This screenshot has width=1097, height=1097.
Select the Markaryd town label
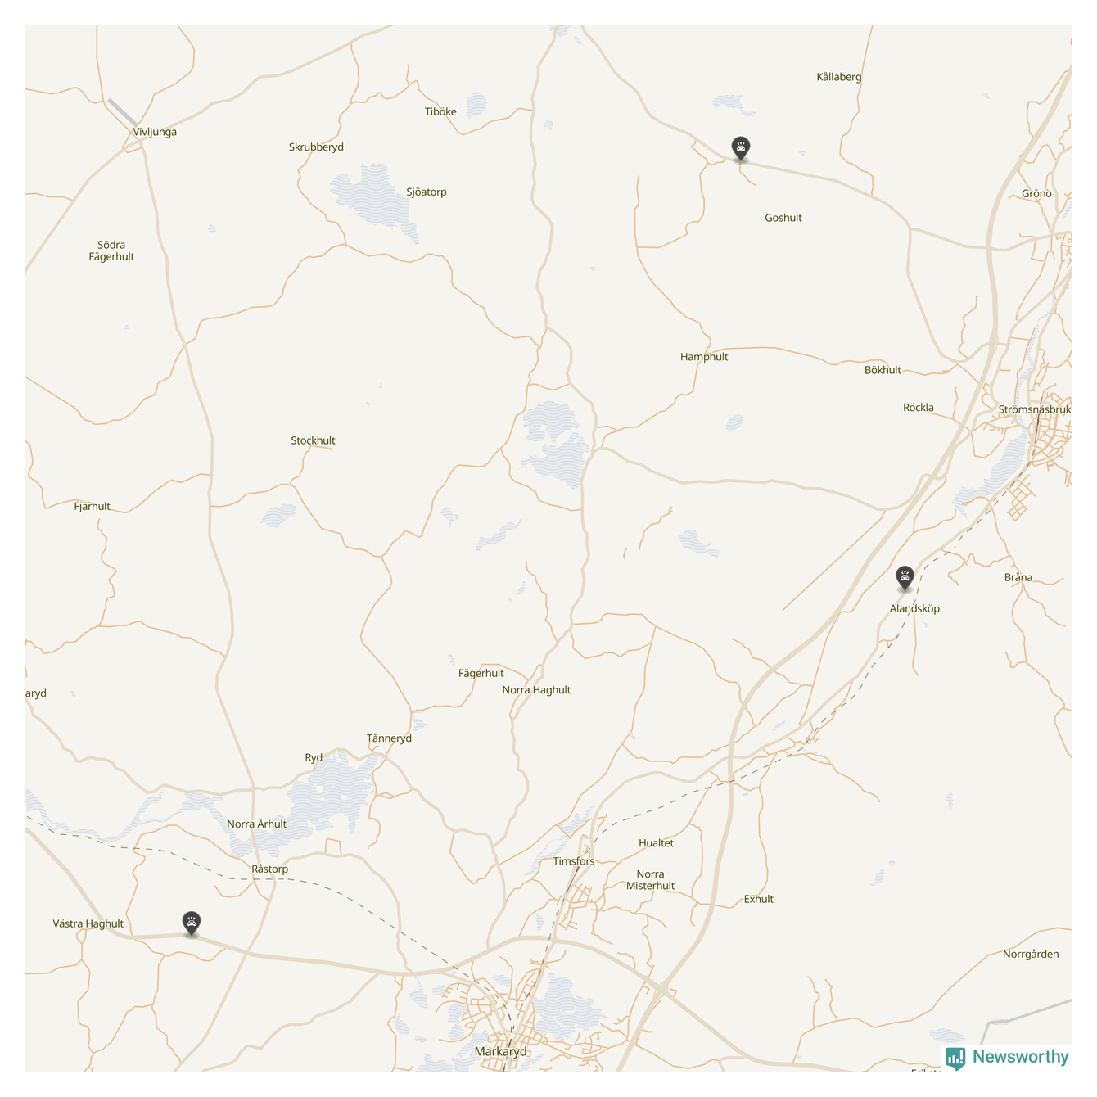point(501,1052)
